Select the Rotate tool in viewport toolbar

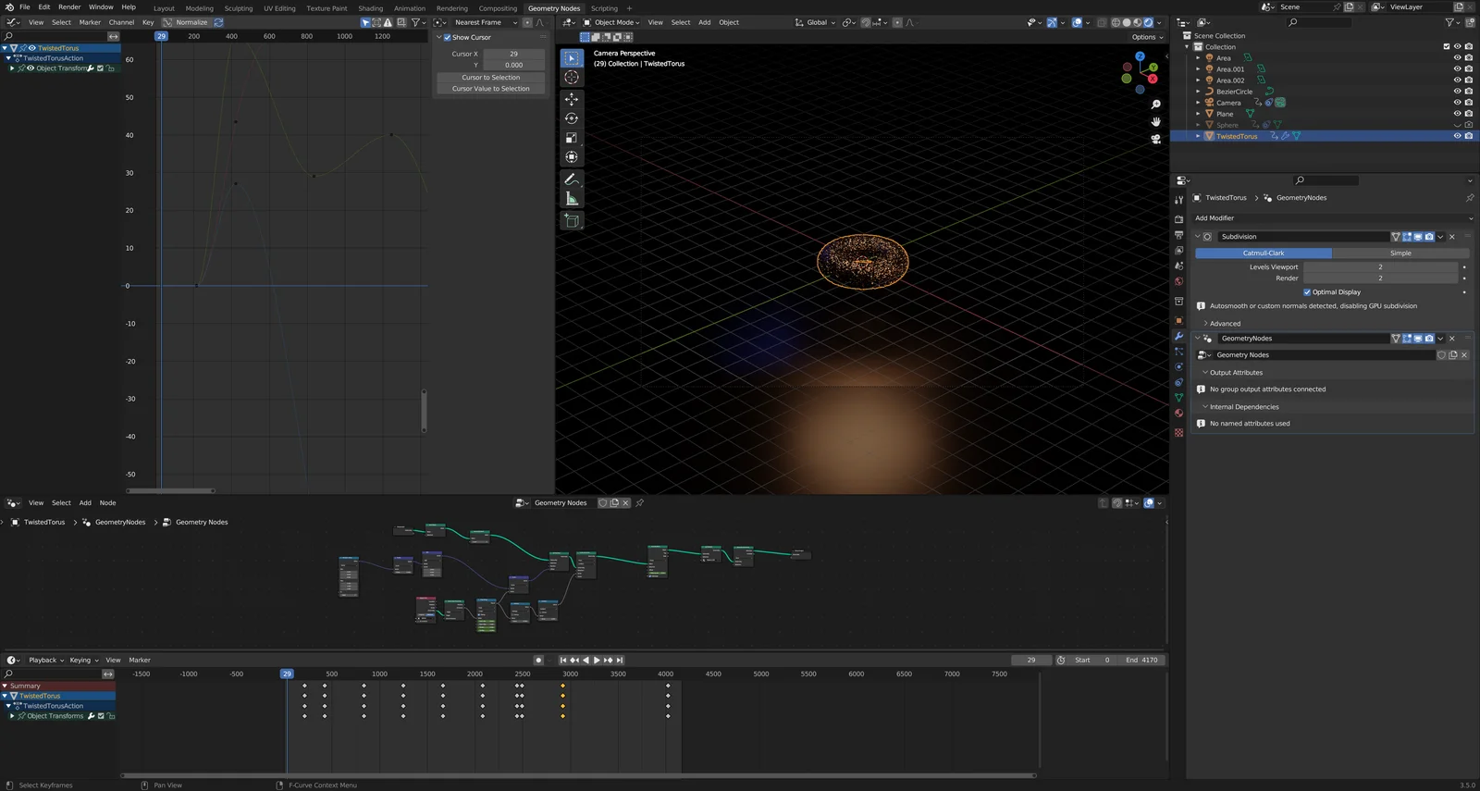coord(572,118)
